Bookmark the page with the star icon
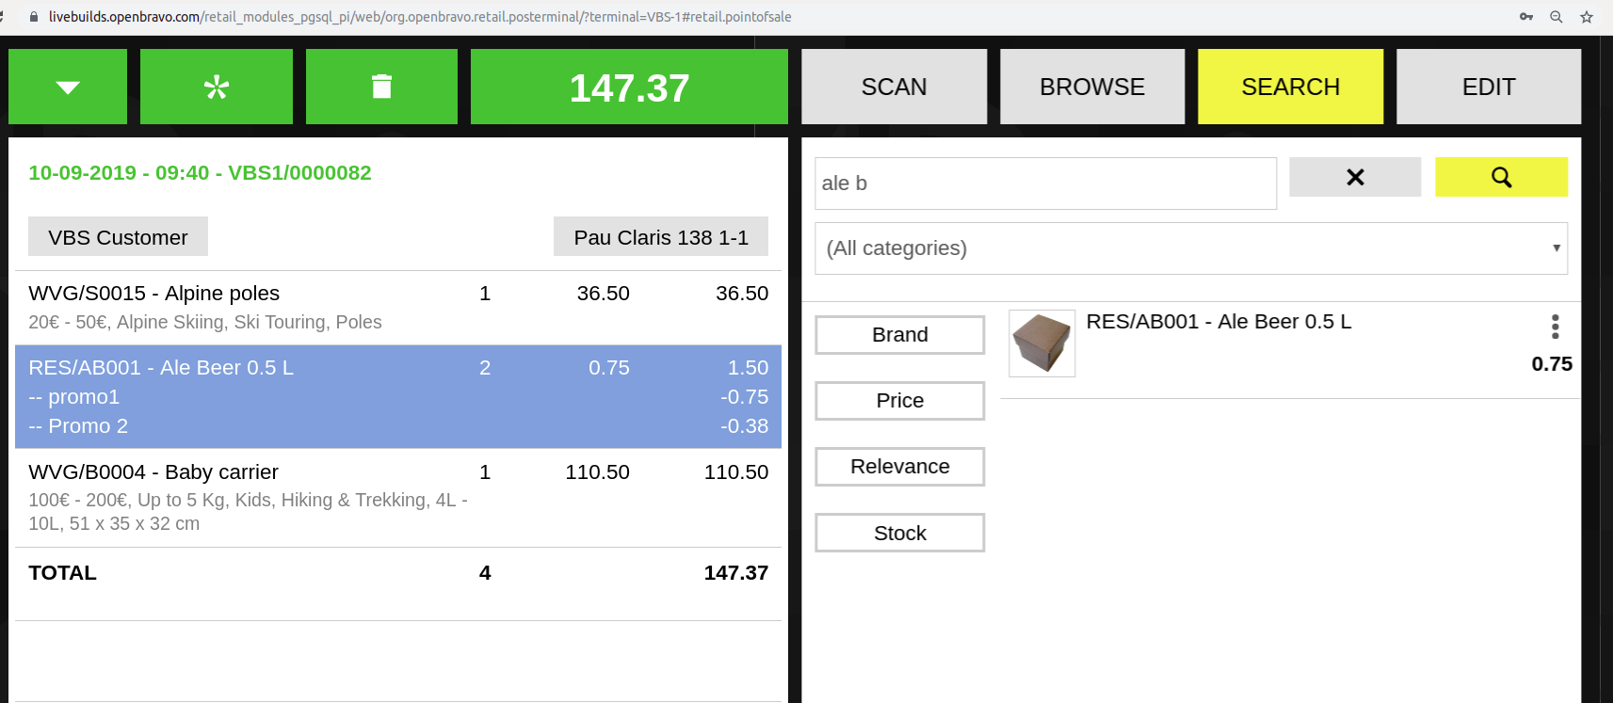Image resolution: width=1613 pixels, height=703 pixels. (x=1587, y=17)
